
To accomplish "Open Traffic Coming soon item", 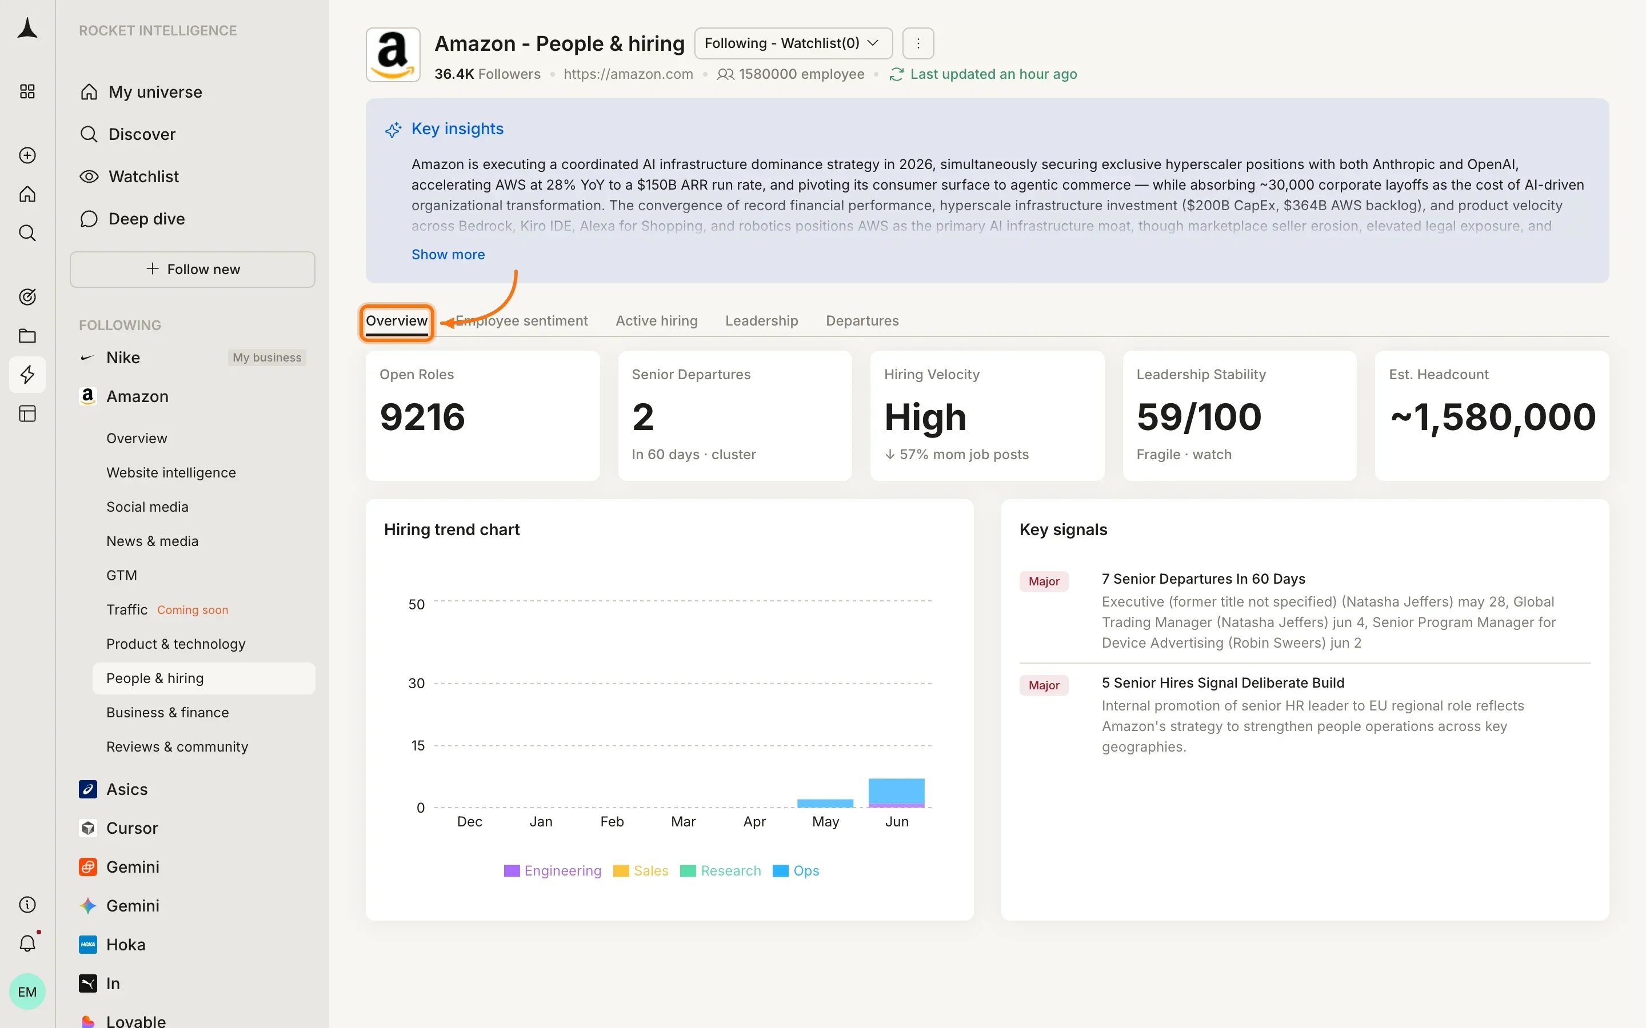I will click(167, 610).
